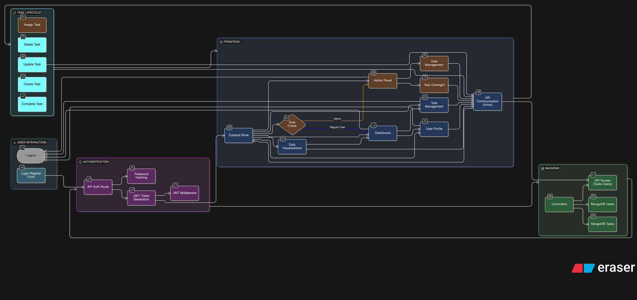Click the Task Oversight node
This screenshot has width=637, height=300.
[434, 85]
